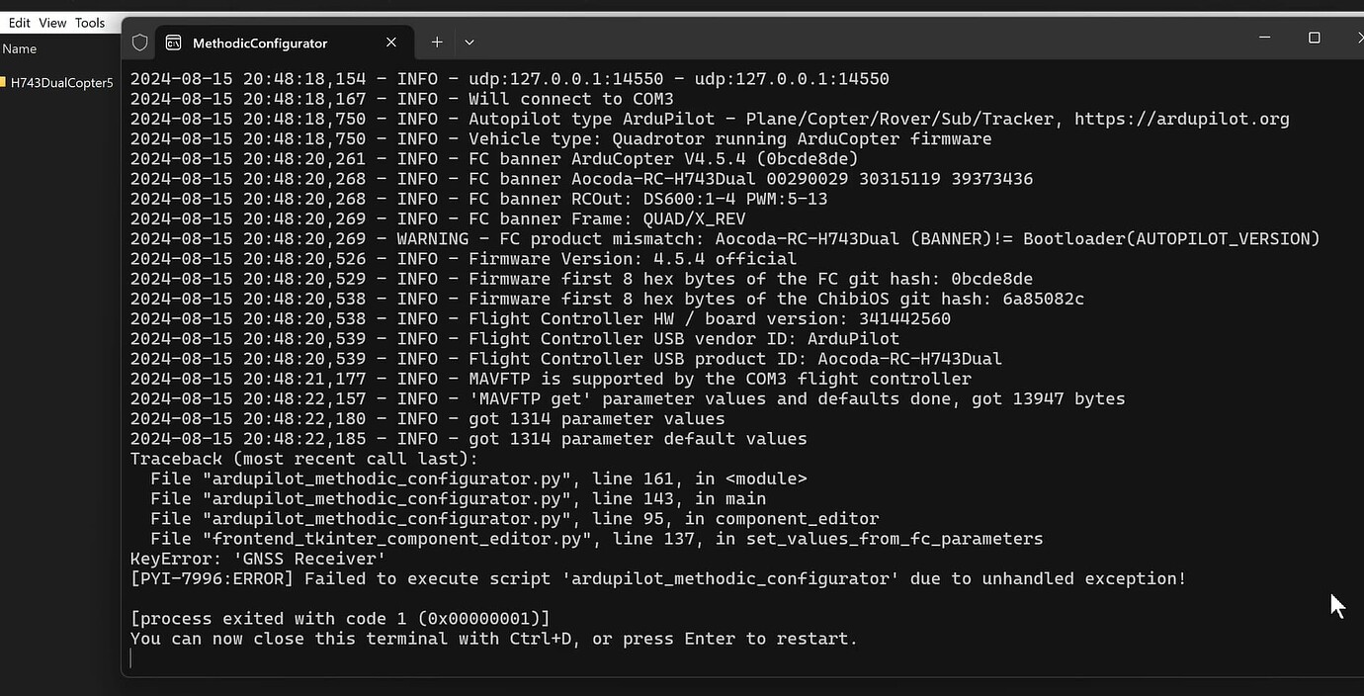Click the X icon on the MethodicConfigurator tab

click(x=390, y=43)
